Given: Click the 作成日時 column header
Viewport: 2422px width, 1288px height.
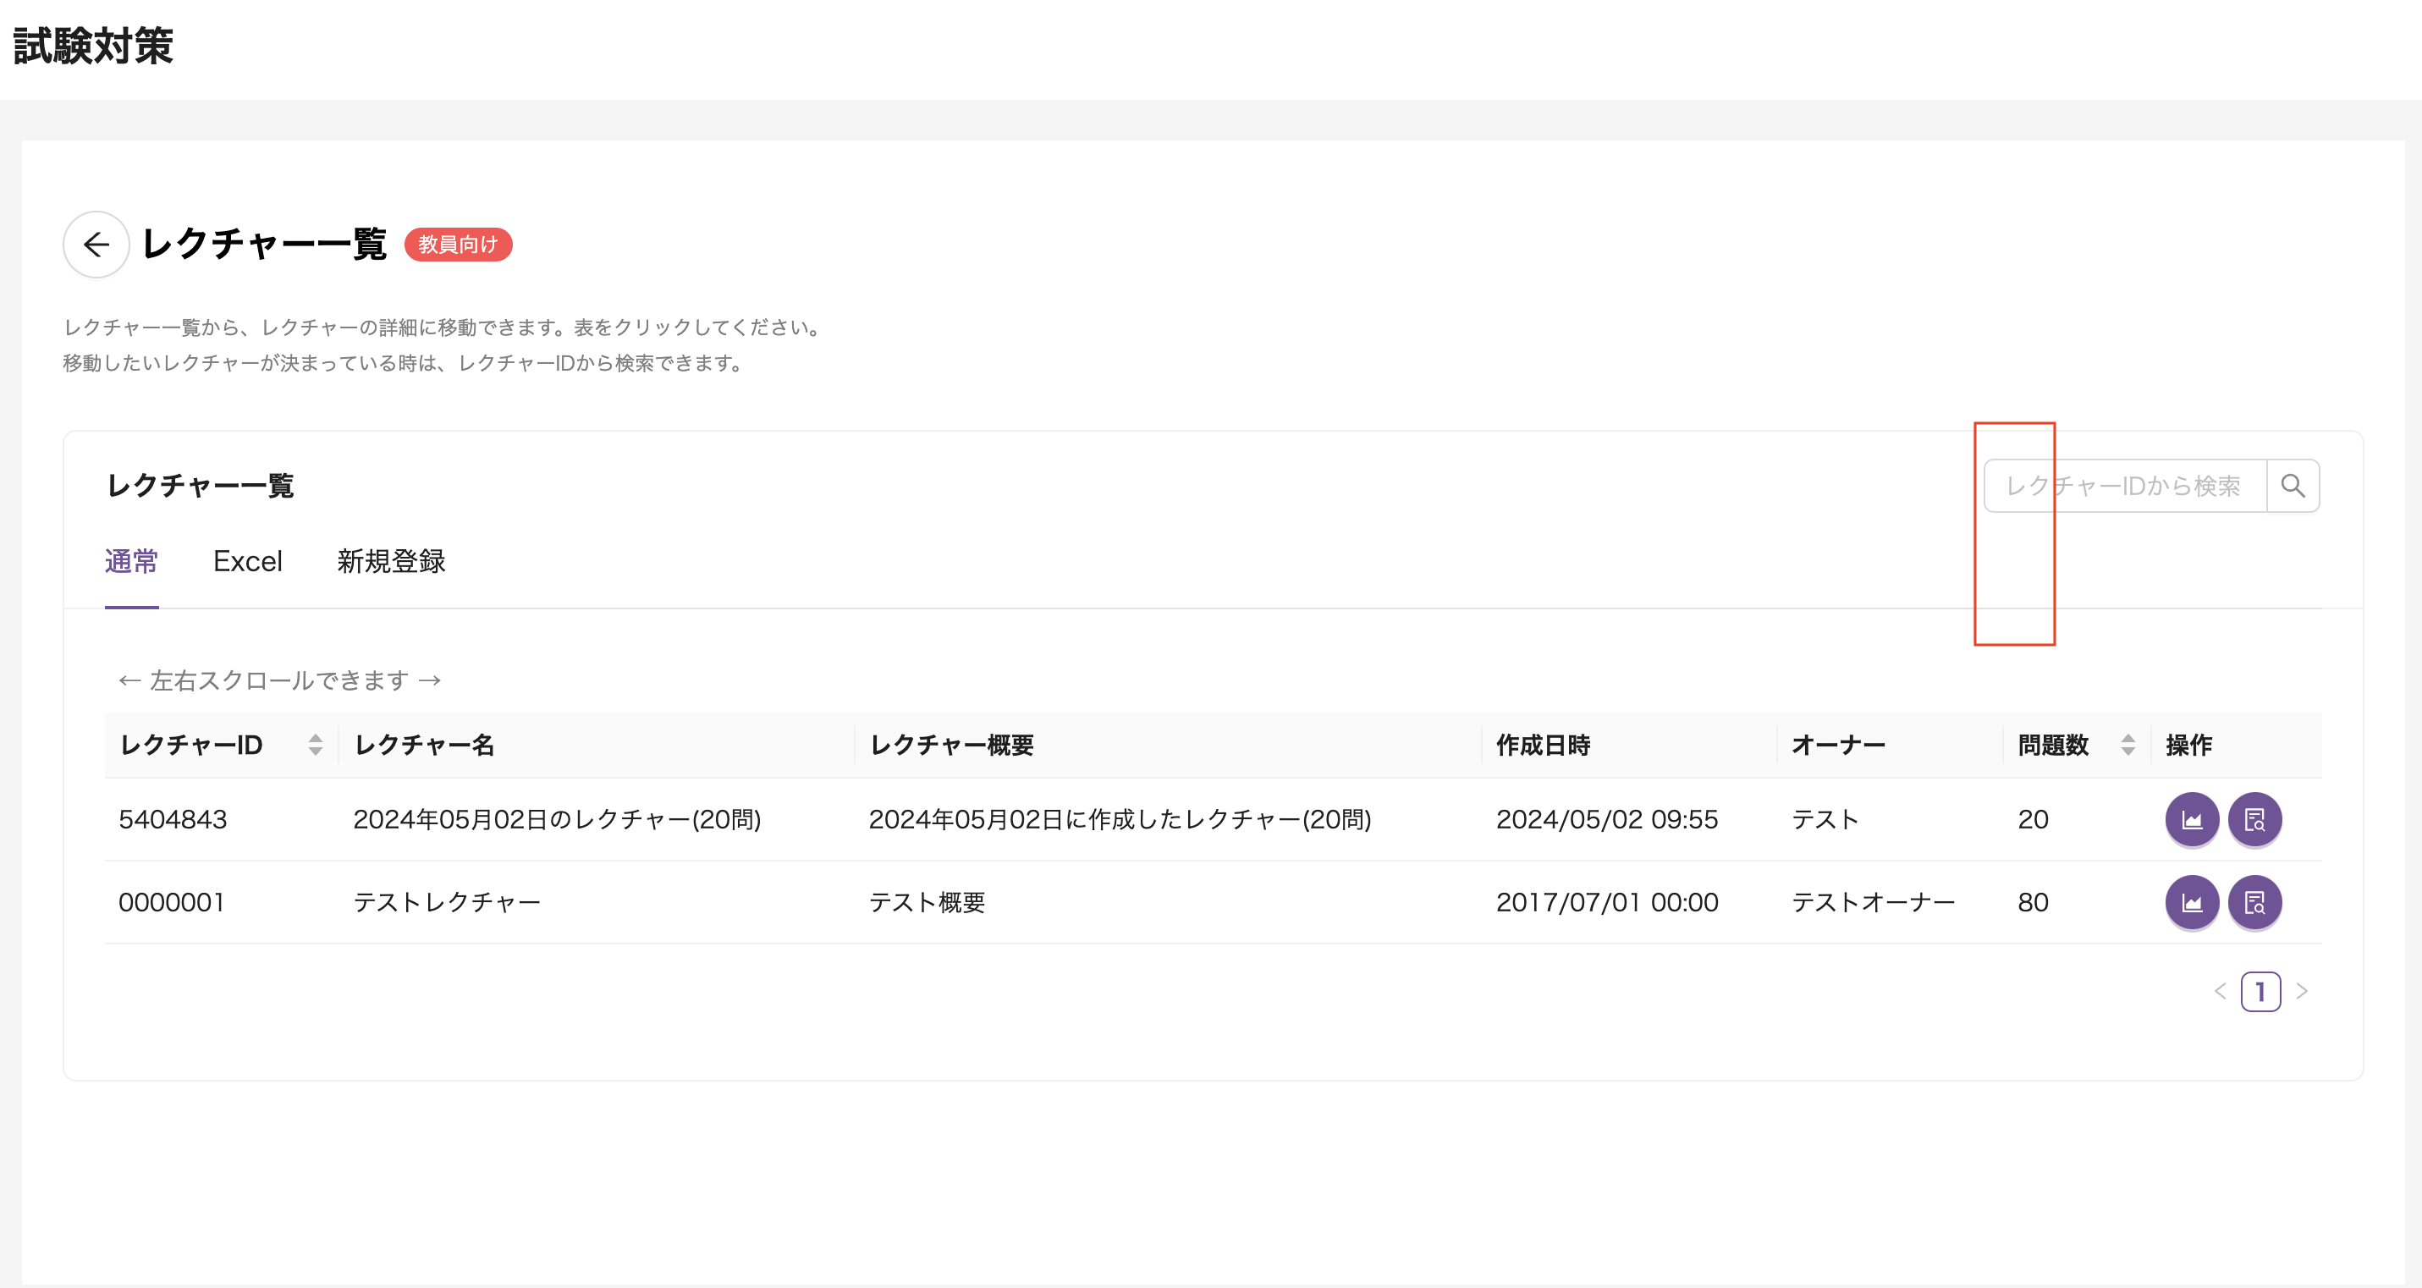Looking at the screenshot, I should (x=1543, y=745).
